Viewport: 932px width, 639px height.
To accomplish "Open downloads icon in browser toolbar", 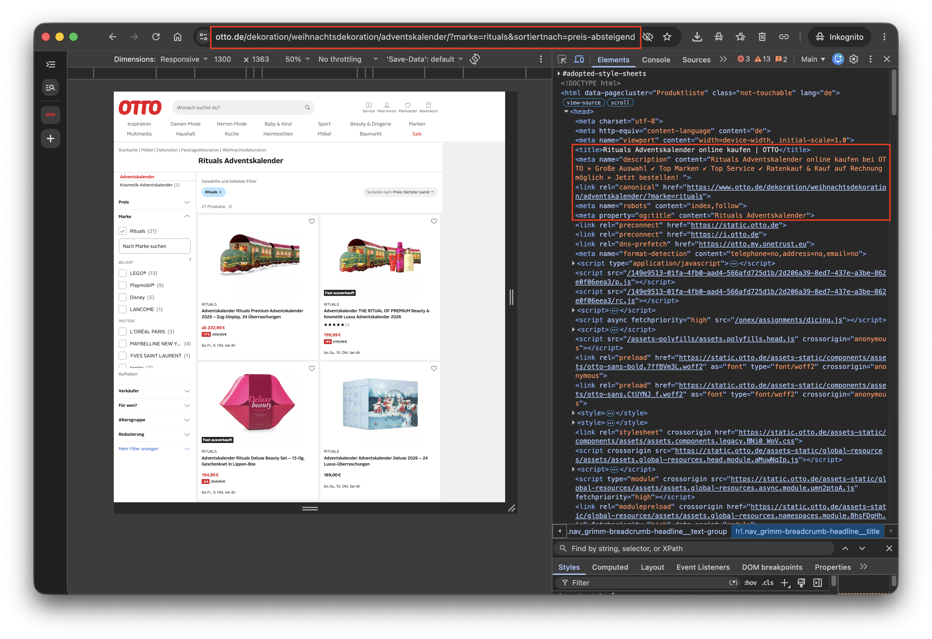I will pos(697,37).
